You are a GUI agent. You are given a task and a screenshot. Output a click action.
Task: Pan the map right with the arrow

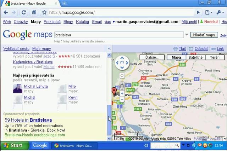pos(127,63)
